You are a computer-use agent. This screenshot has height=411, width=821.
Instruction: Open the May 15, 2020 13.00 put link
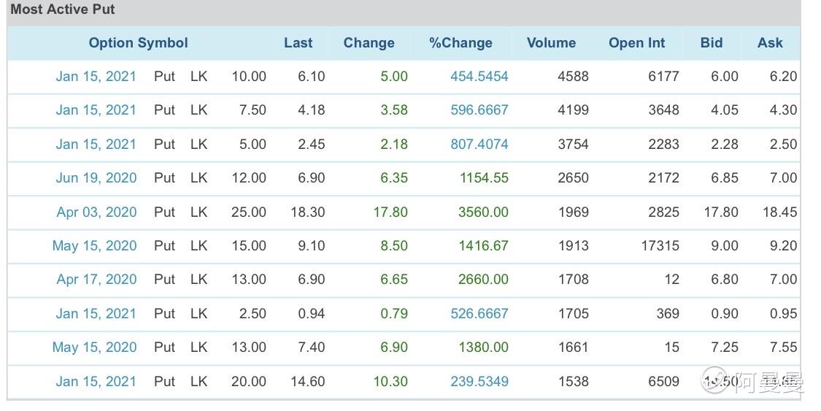94,347
